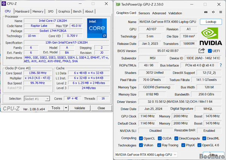The image size is (226, 160).
Task: Switch to the Bench tab
Action: 77,12
